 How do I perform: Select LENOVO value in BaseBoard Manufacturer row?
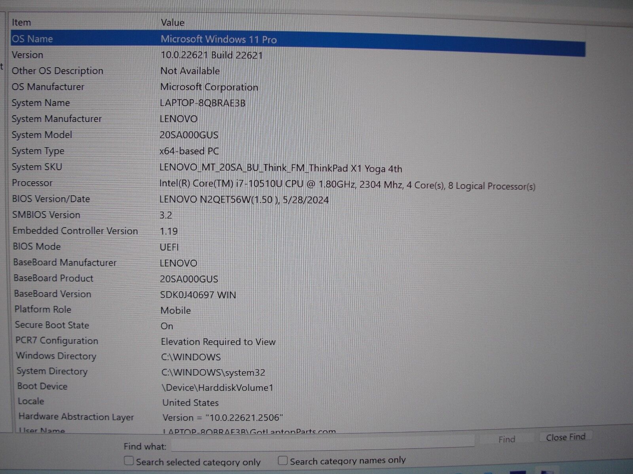click(178, 263)
